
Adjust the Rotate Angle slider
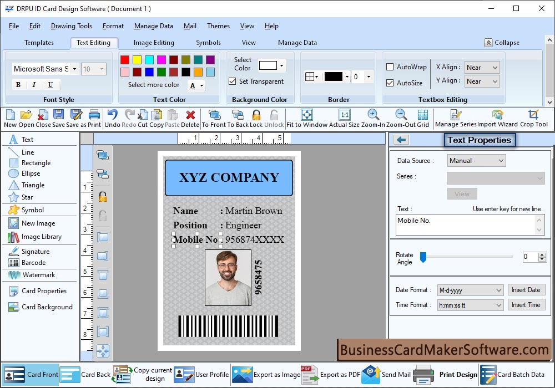coord(423,257)
